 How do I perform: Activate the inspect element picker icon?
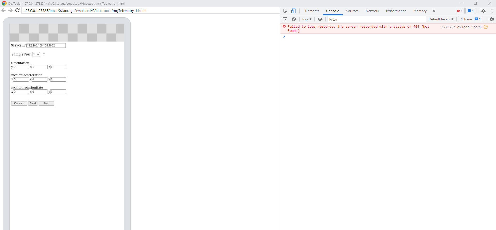(285, 11)
